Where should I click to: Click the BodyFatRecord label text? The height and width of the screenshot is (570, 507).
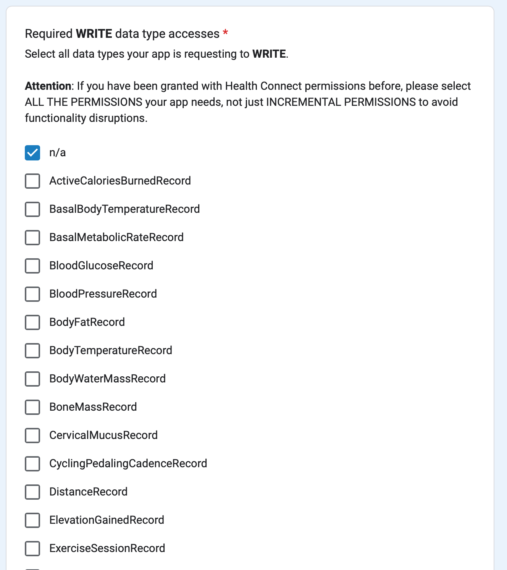click(x=87, y=322)
